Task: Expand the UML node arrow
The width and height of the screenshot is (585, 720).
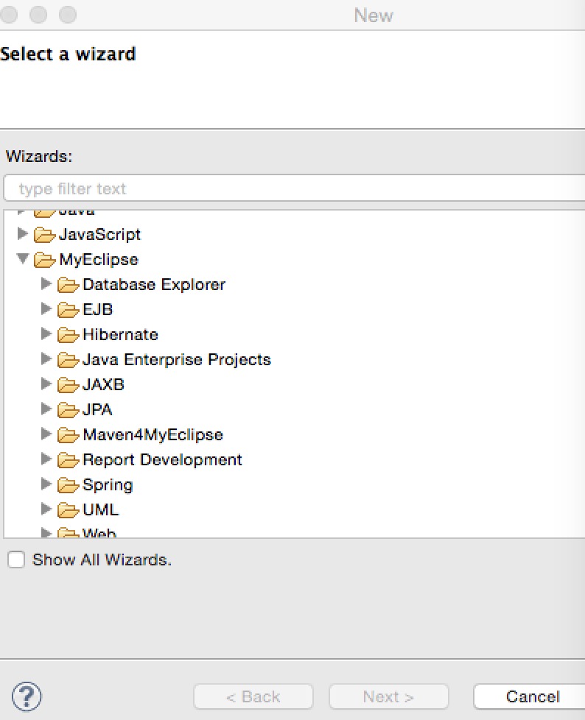Action: pos(46,509)
